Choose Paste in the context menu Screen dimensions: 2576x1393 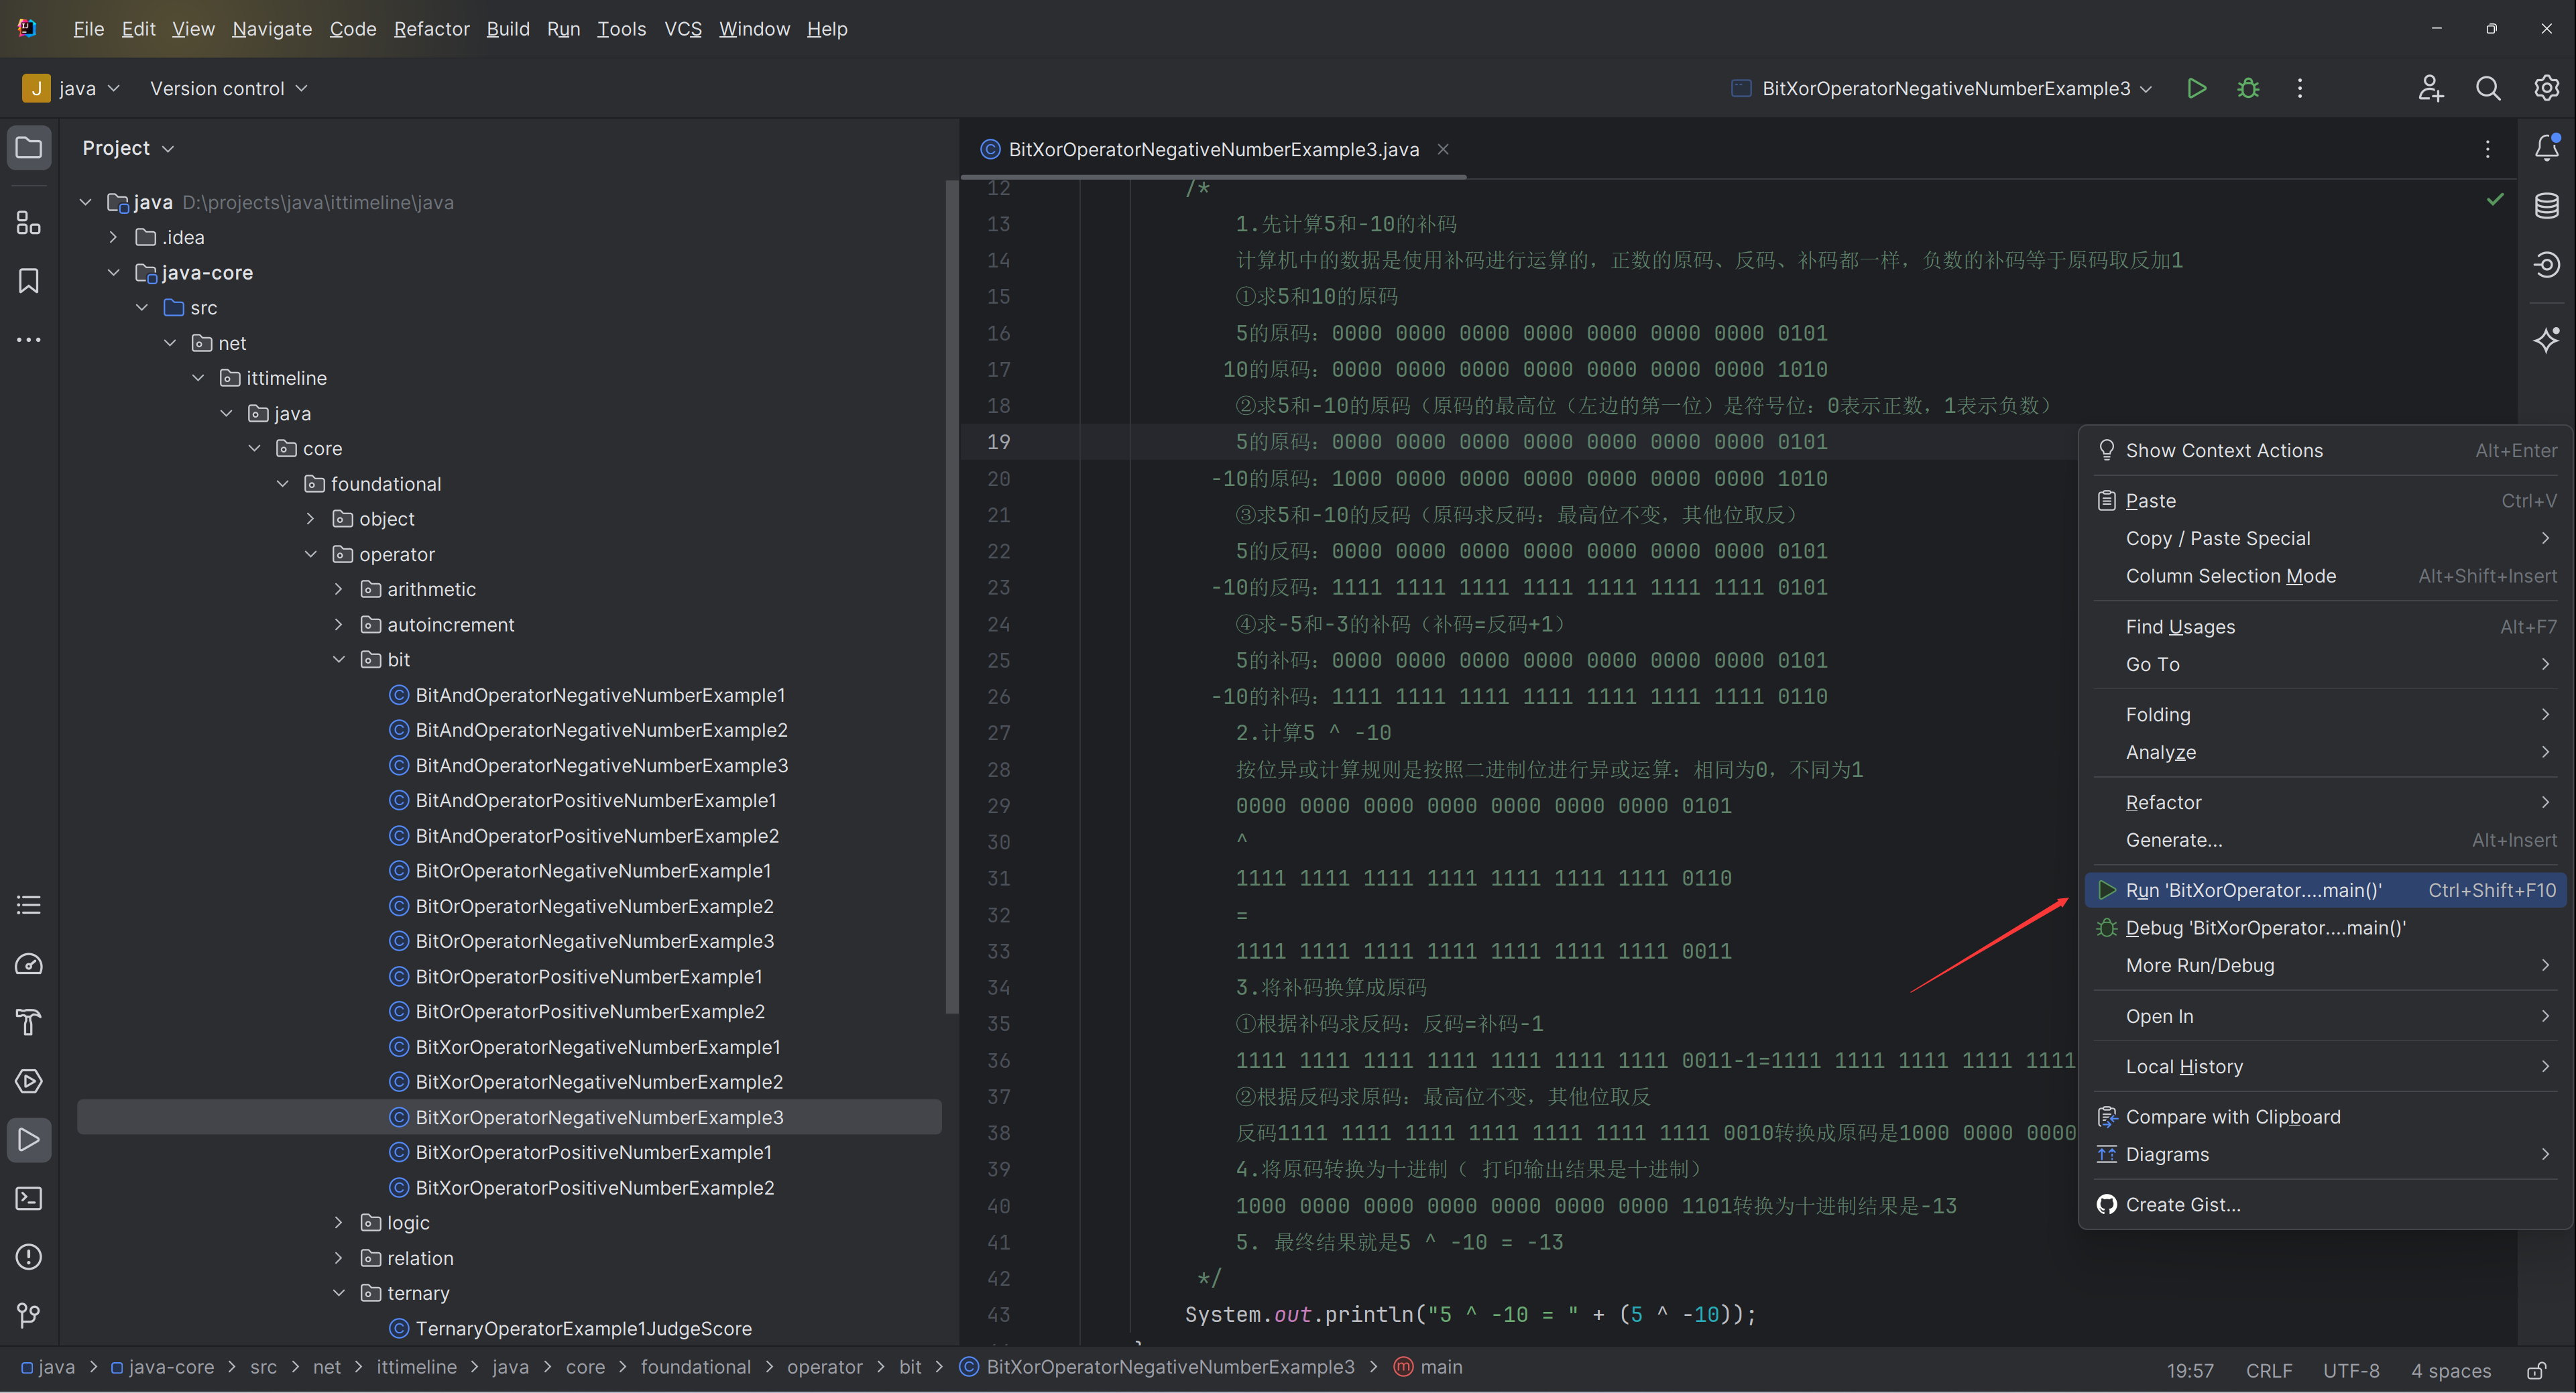point(2325,501)
